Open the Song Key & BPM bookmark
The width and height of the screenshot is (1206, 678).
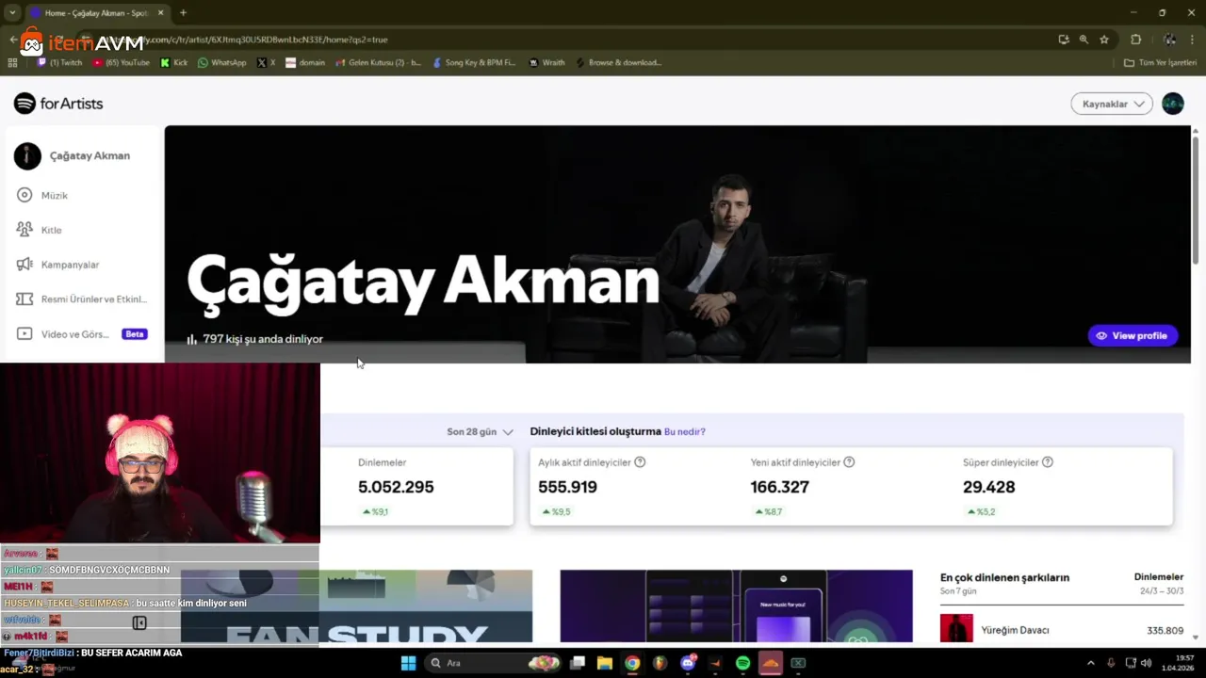474,63
